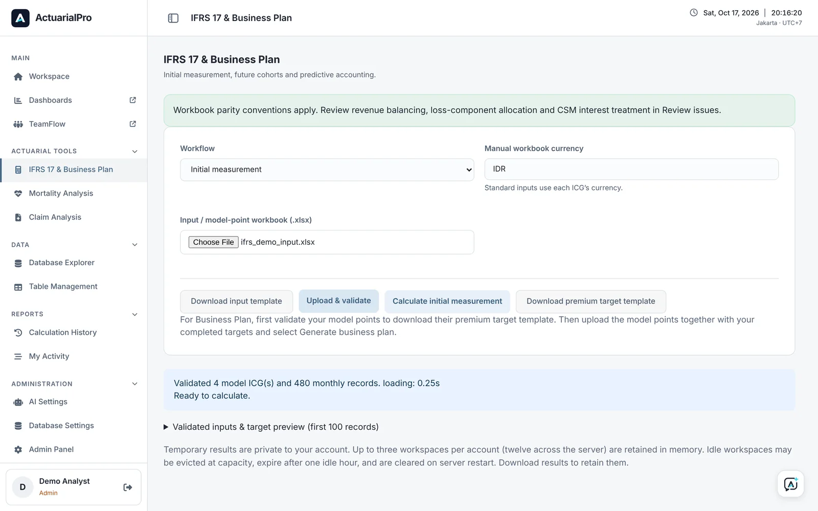Collapse the Administration section chevron
Image resolution: width=818 pixels, height=511 pixels.
click(135, 384)
